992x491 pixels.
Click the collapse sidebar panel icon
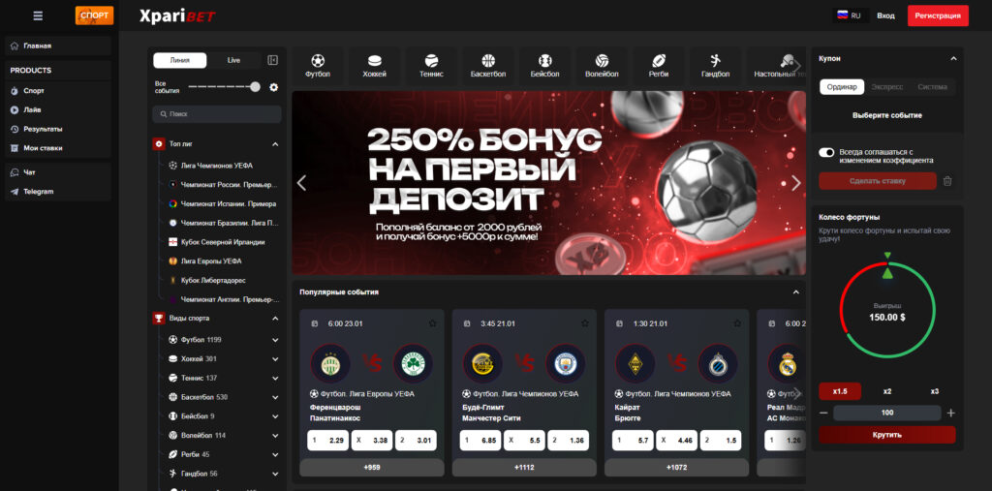(x=272, y=60)
